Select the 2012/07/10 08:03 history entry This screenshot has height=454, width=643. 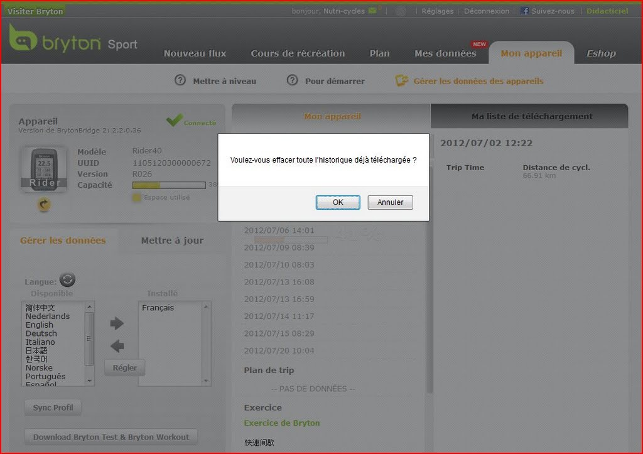[279, 265]
